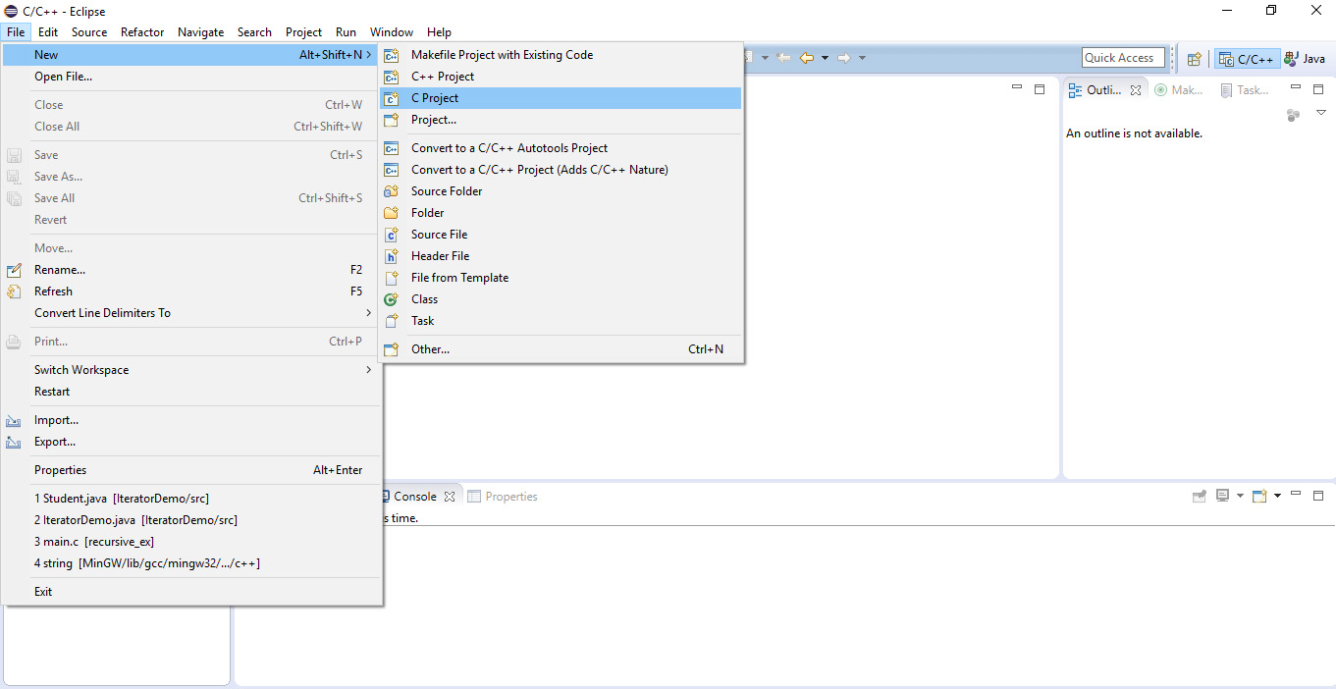Choose Source File from the New submenu
The width and height of the screenshot is (1336, 689).
(439, 234)
